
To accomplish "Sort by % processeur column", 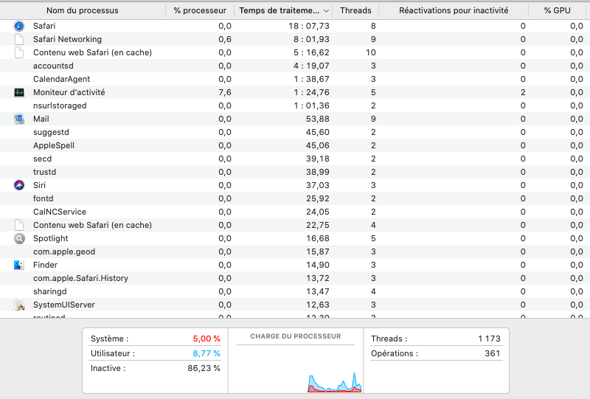I will pos(200,10).
